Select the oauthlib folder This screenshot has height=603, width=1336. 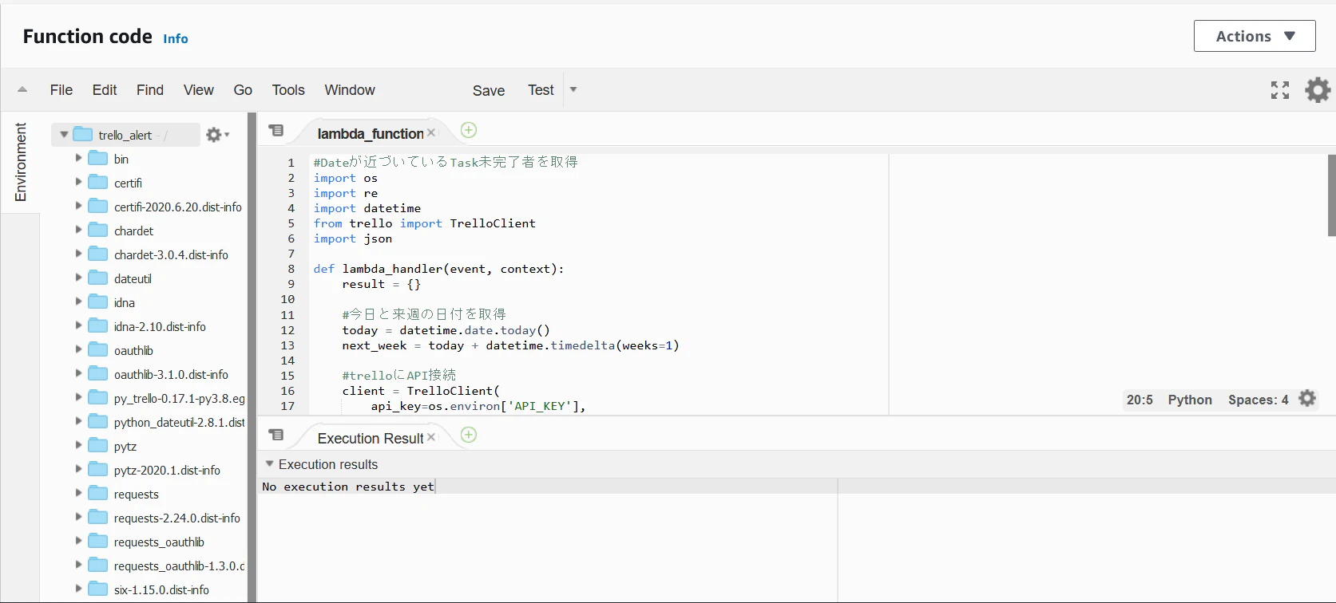click(x=133, y=350)
